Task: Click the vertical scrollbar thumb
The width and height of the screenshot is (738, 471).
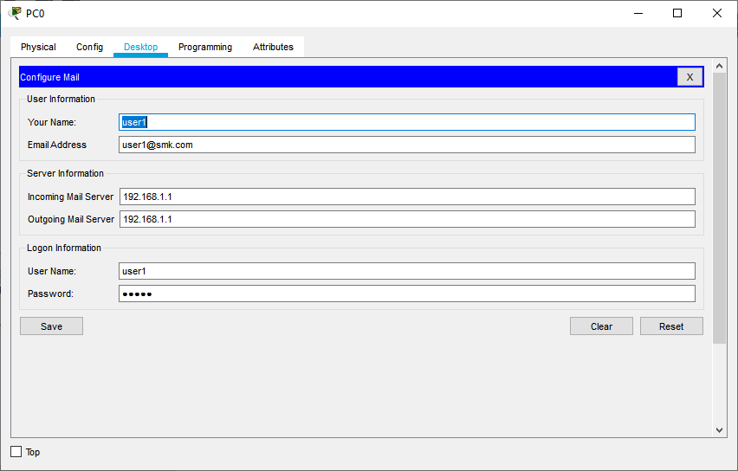Action: pos(719,209)
